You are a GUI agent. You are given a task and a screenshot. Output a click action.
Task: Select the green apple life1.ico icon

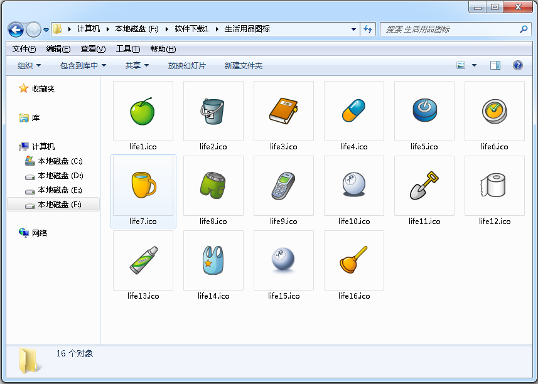143,112
